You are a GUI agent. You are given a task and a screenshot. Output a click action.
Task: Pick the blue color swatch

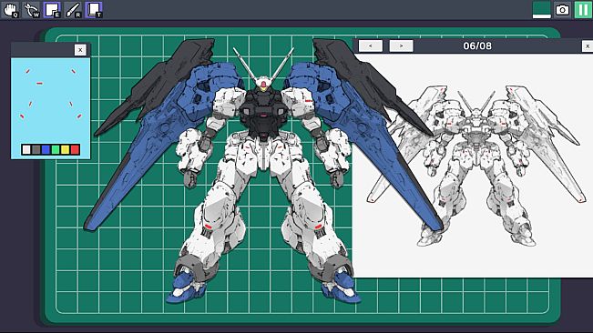point(46,149)
